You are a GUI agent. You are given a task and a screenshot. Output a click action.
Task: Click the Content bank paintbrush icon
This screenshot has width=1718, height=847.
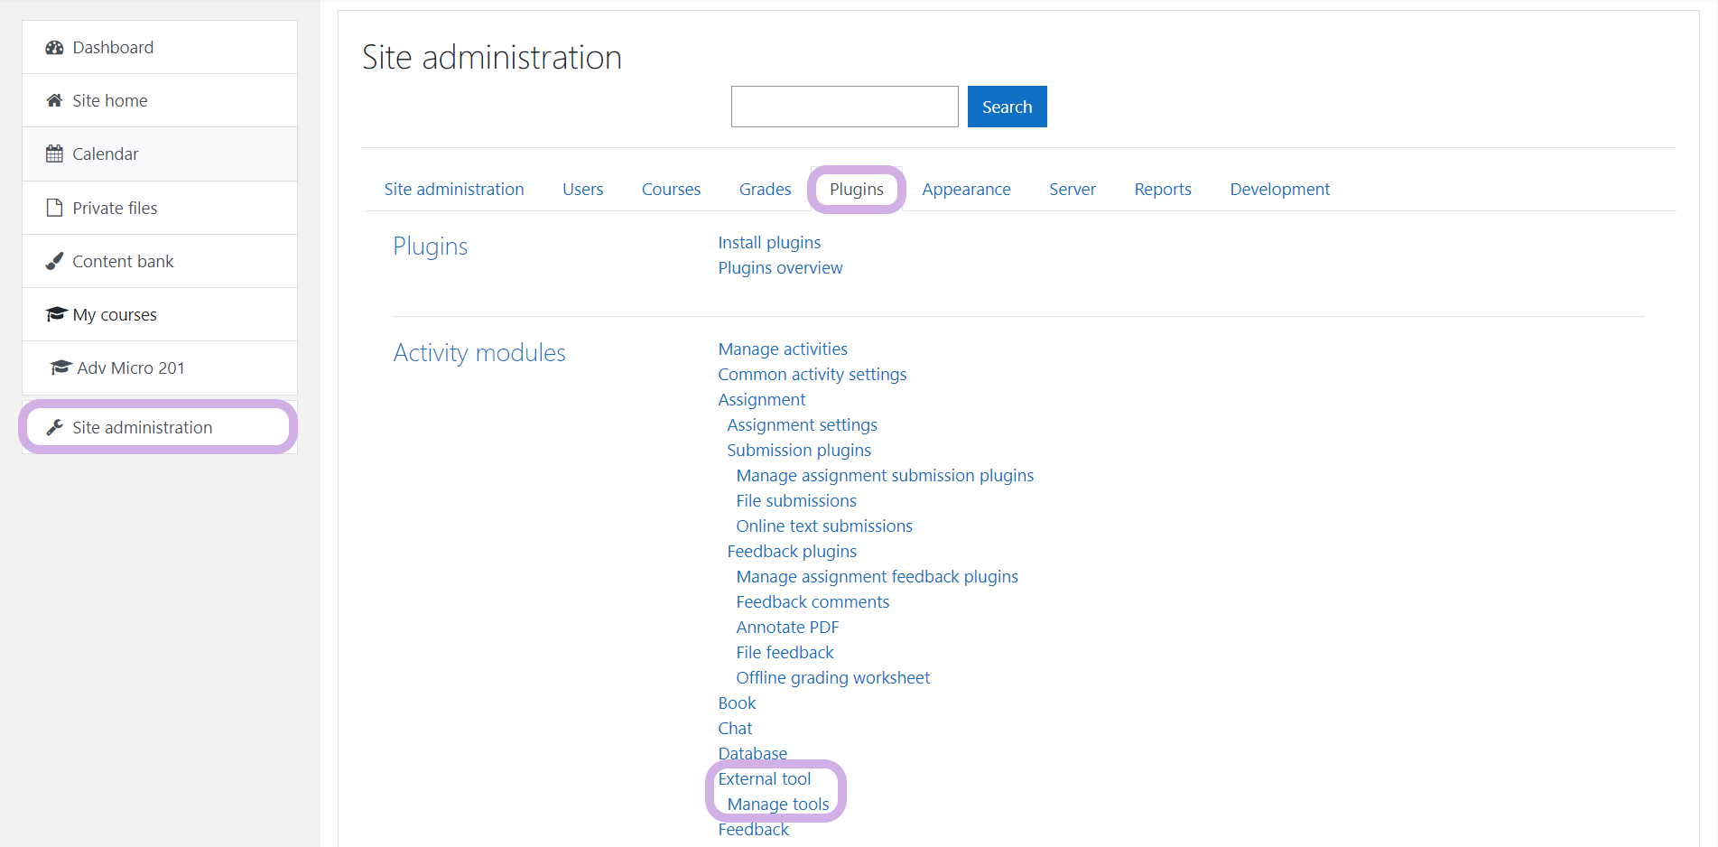coord(54,261)
